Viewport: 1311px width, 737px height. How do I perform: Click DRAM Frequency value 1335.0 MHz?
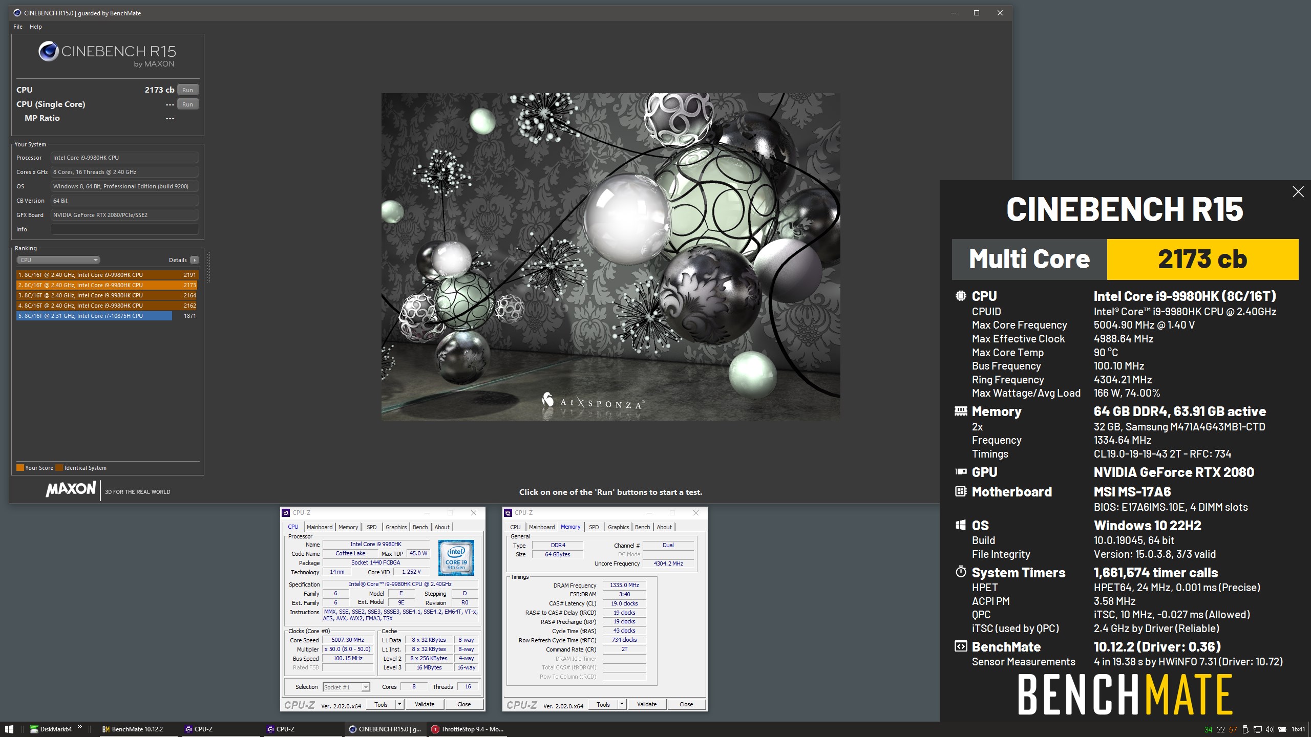[624, 585]
